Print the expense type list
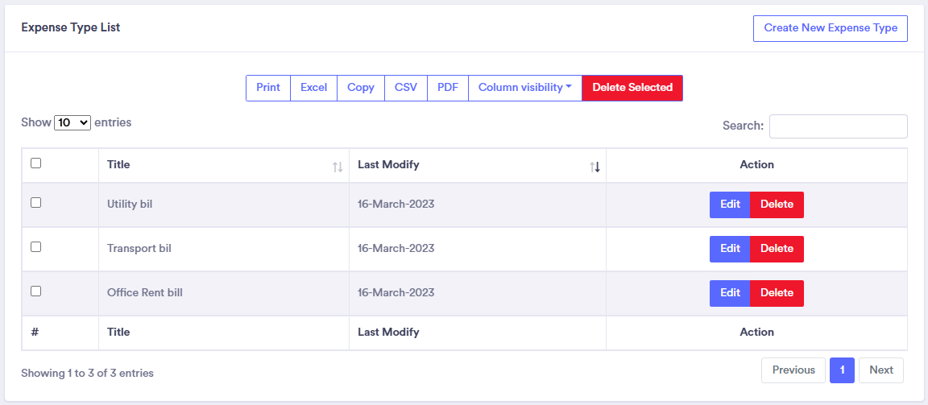Image resolution: width=928 pixels, height=405 pixels. 268,88
